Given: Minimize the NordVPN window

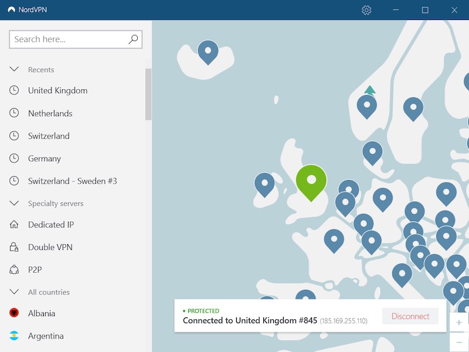Looking at the screenshot, I should click(x=396, y=10).
